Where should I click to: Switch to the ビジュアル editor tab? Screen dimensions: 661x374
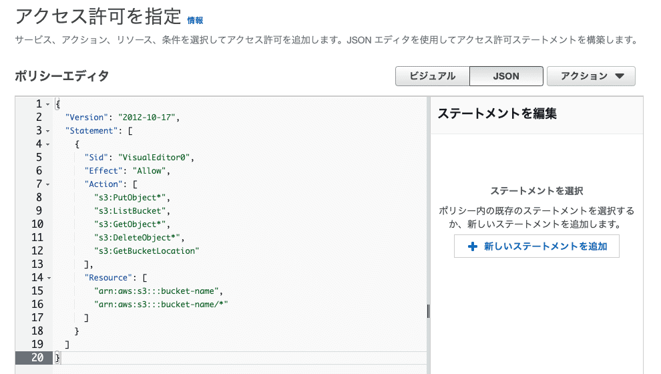[x=432, y=76]
